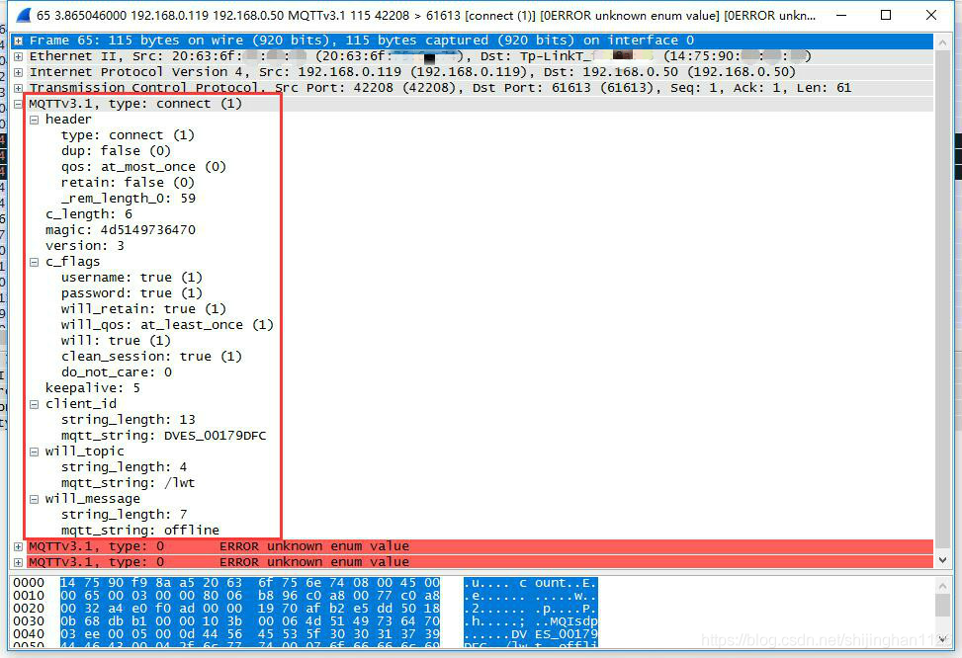Screen dimensions: 962x658
Task: Select the 'string_length: 7' field
Action: point(124,515)
